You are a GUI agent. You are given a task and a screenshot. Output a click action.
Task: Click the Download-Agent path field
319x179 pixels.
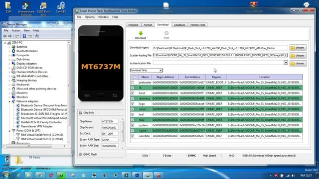pyautogui.click(x=220, y=48)
